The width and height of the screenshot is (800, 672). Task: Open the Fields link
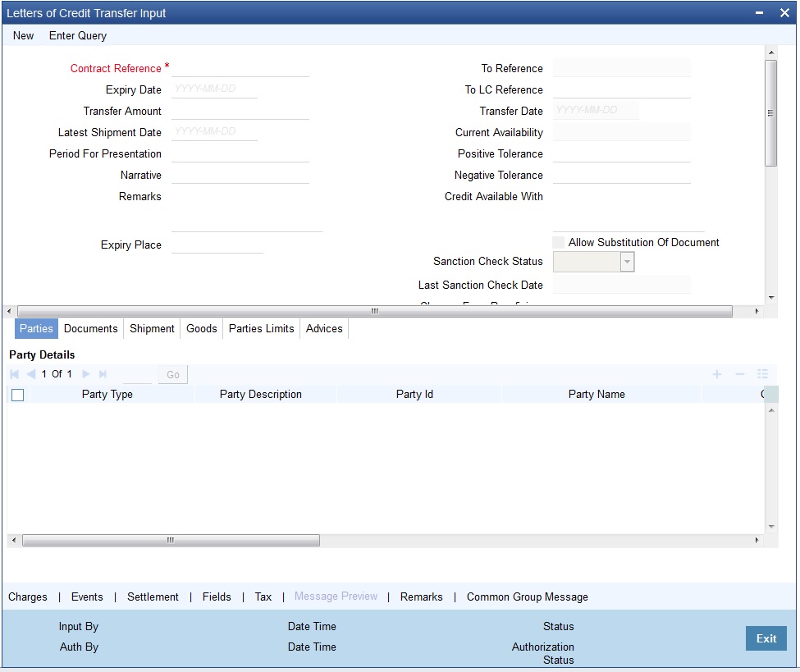217,597
